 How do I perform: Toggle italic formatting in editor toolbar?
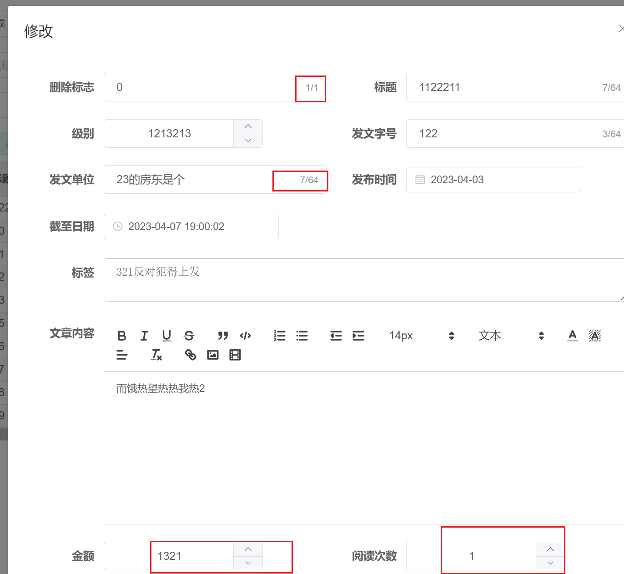coord(144,336)
